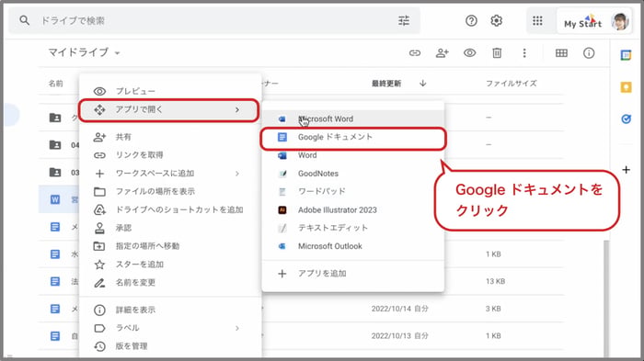Open the three-dot more actions menu

click(x=524, y=53)
